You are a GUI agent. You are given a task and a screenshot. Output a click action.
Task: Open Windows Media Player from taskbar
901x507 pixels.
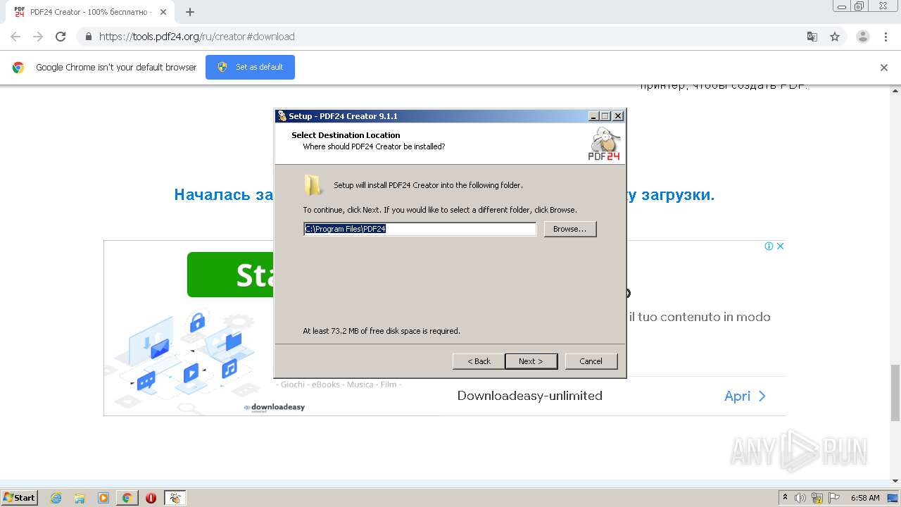point(103,498)
